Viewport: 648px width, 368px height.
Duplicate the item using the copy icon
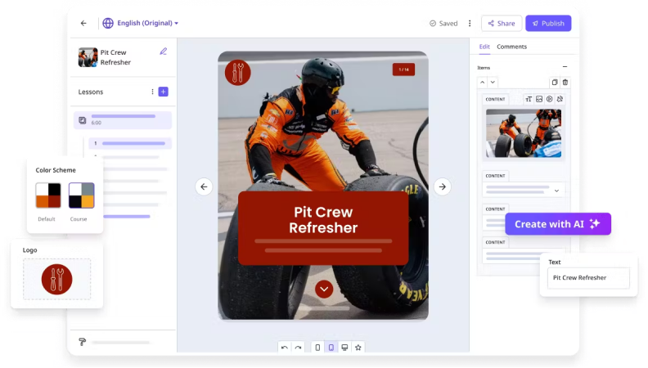554,82
